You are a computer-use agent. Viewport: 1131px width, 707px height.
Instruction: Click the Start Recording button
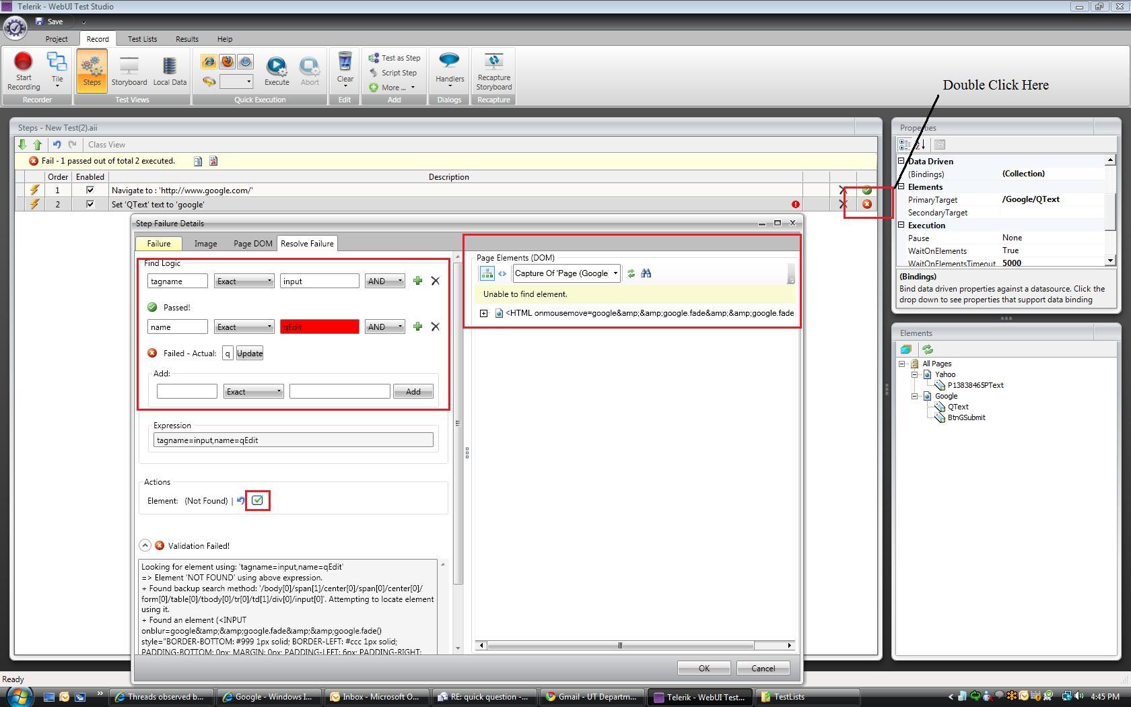pyautogui.click(x=24, y=71)
